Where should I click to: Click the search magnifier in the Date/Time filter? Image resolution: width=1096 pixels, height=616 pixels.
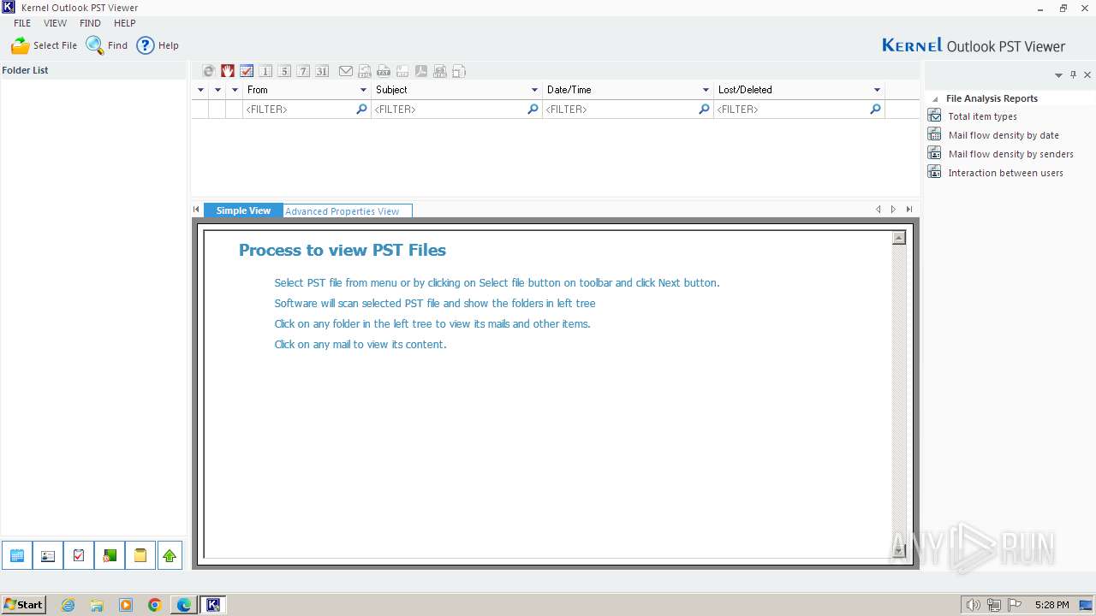tap(704, 110)
